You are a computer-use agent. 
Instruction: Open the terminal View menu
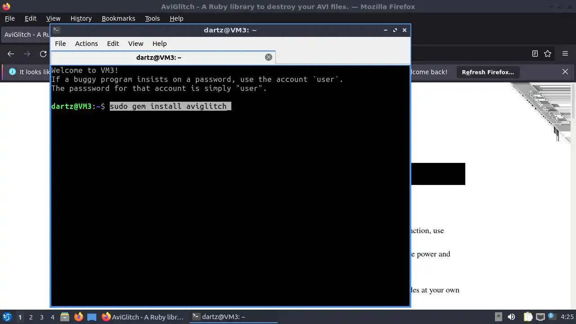135,44
